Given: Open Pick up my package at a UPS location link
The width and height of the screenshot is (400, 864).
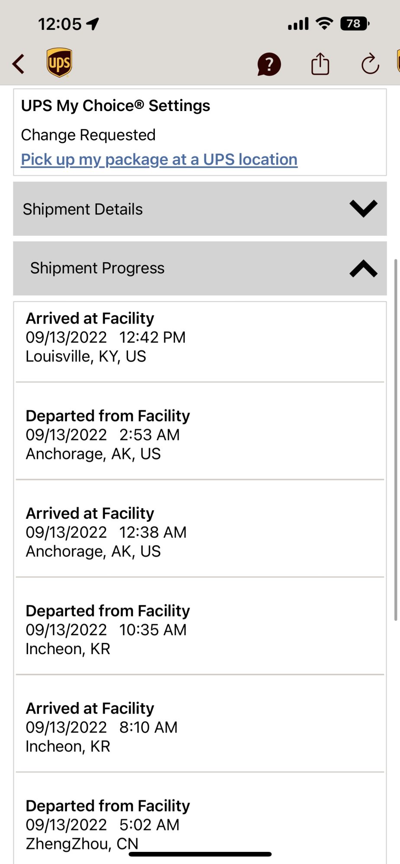Looking at the screenshot, I should pos(159,159).
